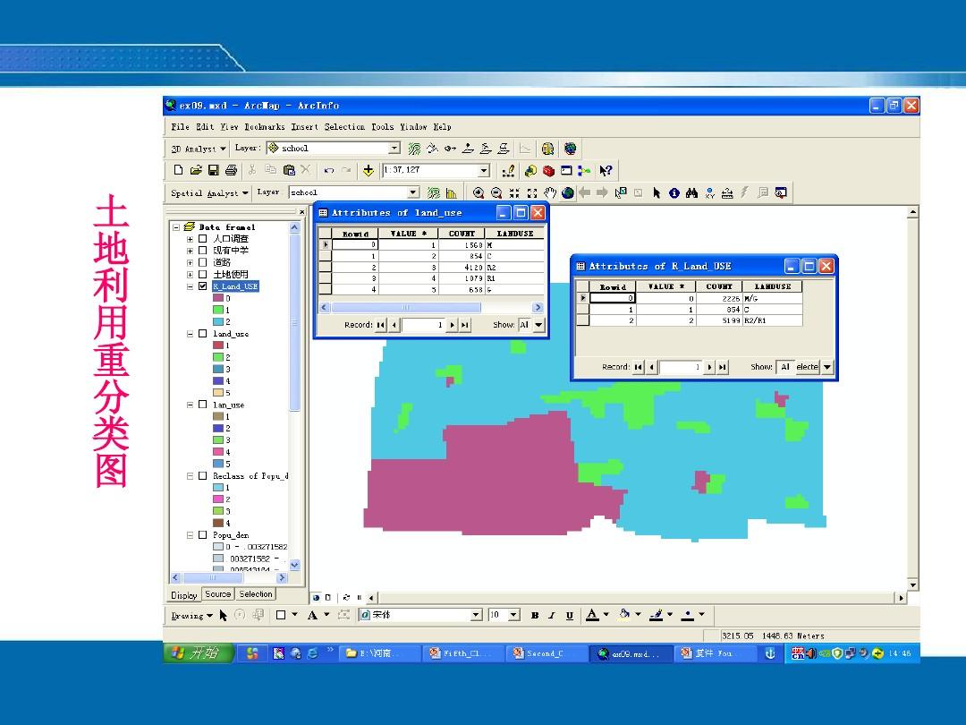Click the purple swatch for class 0
The image size is (966, 725).
(218, 298)
